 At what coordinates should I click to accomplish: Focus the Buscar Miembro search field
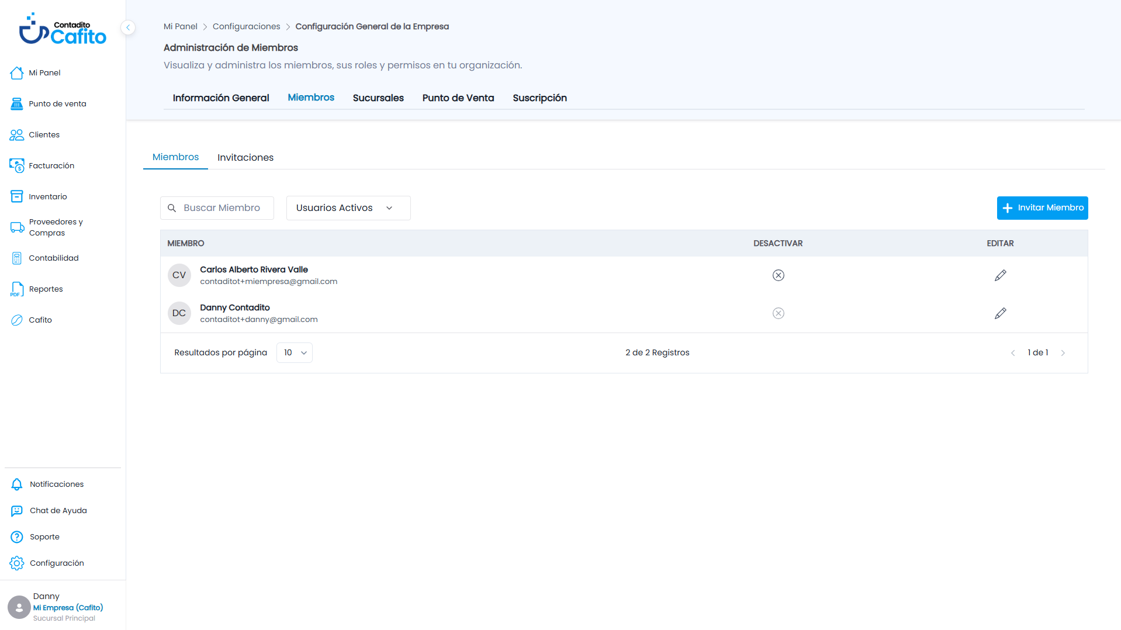click(217, 208)
